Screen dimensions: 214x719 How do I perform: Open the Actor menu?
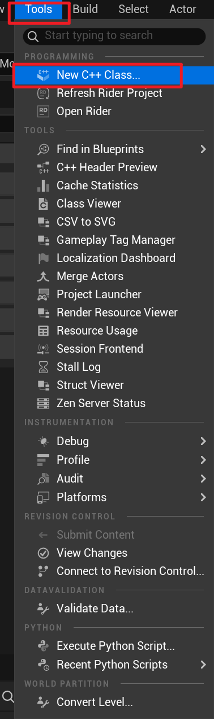point(183,9)
